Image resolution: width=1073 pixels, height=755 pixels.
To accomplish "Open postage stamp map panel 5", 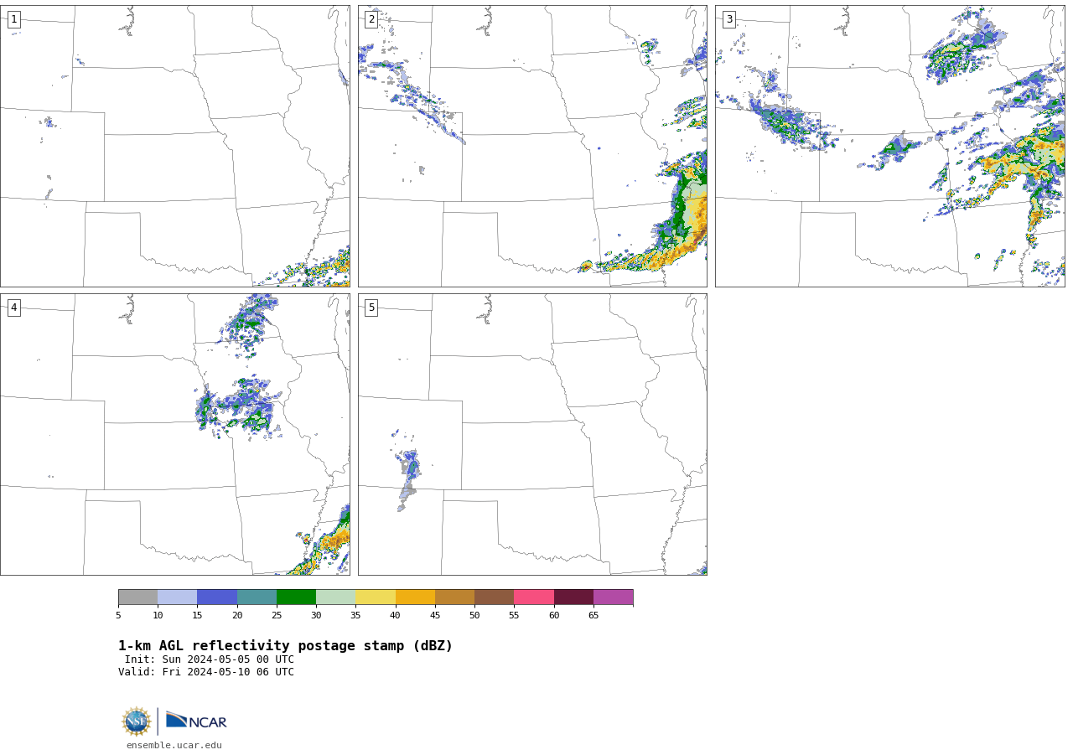I will 532,434.
